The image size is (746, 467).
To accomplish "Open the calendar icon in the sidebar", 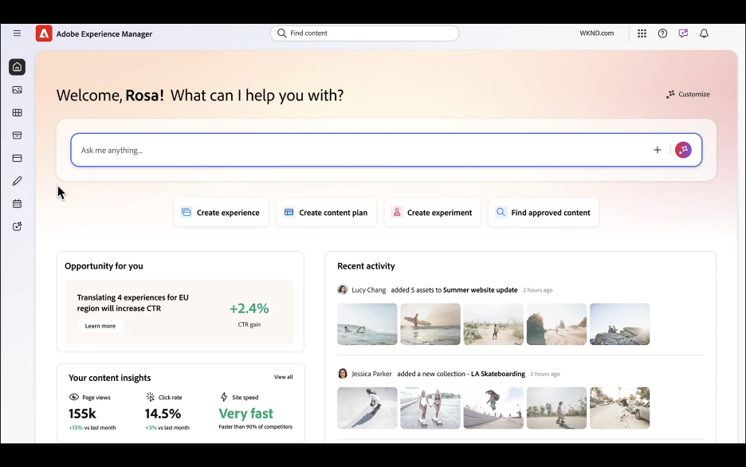I will pos(17,204).
